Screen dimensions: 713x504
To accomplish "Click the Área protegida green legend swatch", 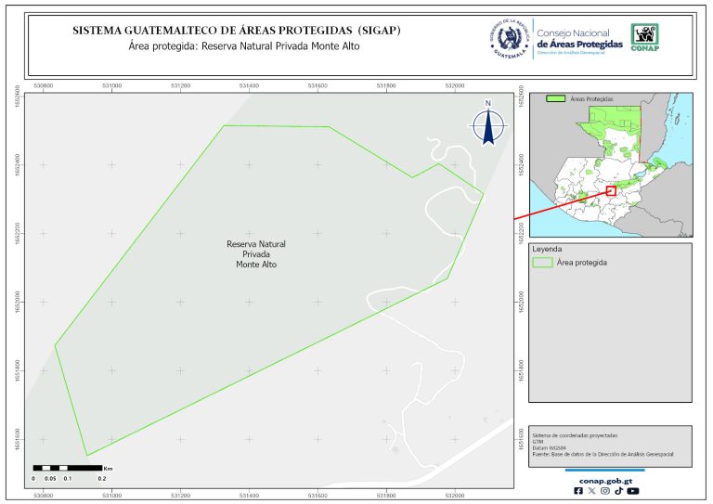I will tap(543, 263).
